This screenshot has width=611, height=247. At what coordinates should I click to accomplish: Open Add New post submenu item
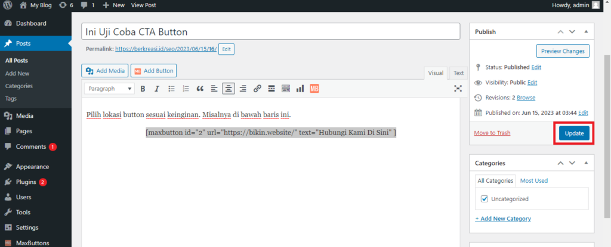[17, 73]
